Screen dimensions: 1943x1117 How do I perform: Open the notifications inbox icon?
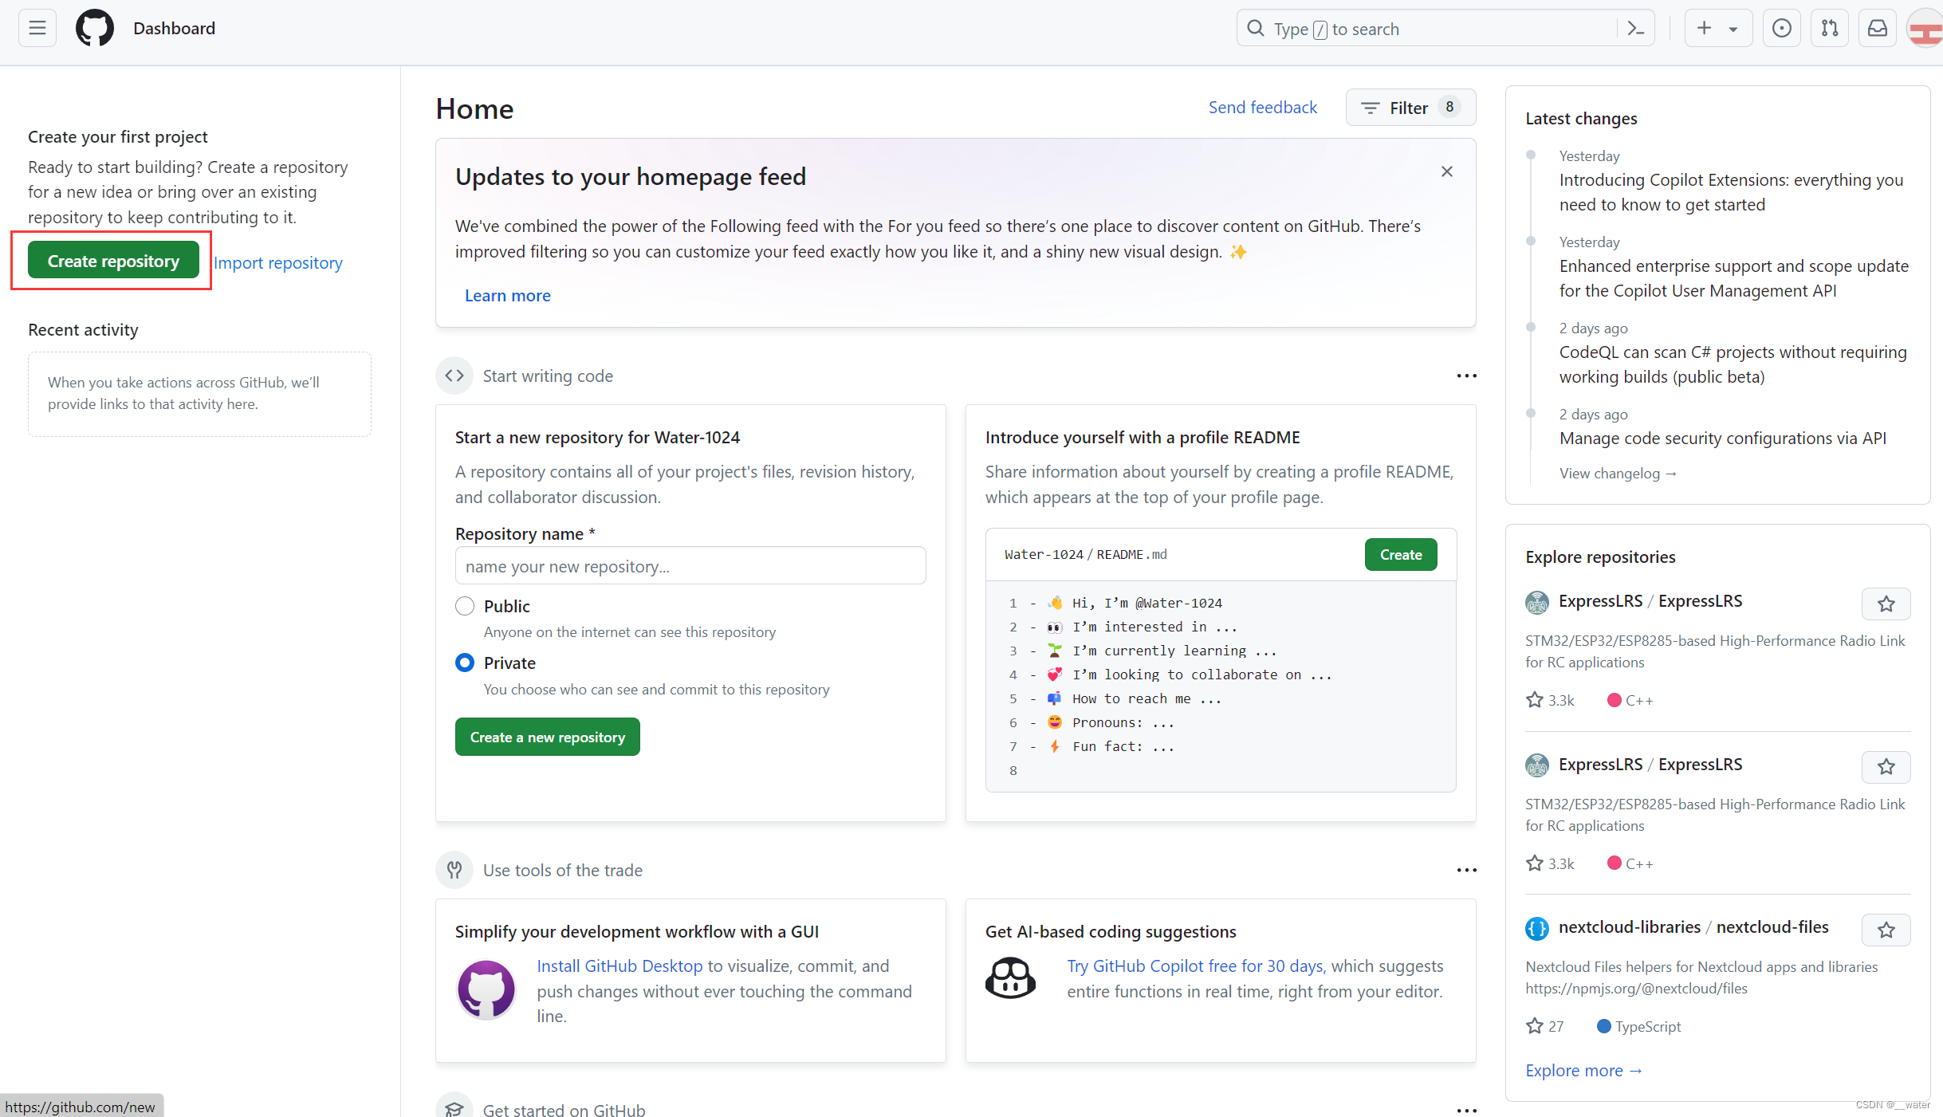point(1878,29)
